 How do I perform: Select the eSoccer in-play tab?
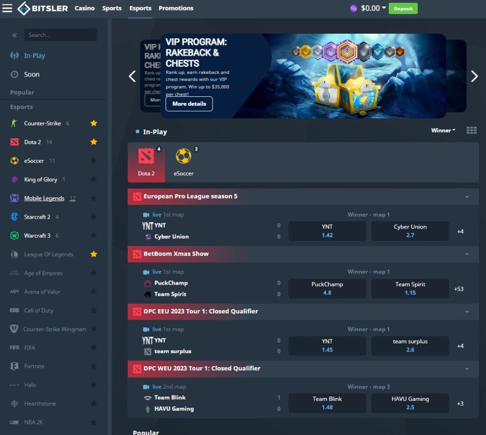pos(184,163)
